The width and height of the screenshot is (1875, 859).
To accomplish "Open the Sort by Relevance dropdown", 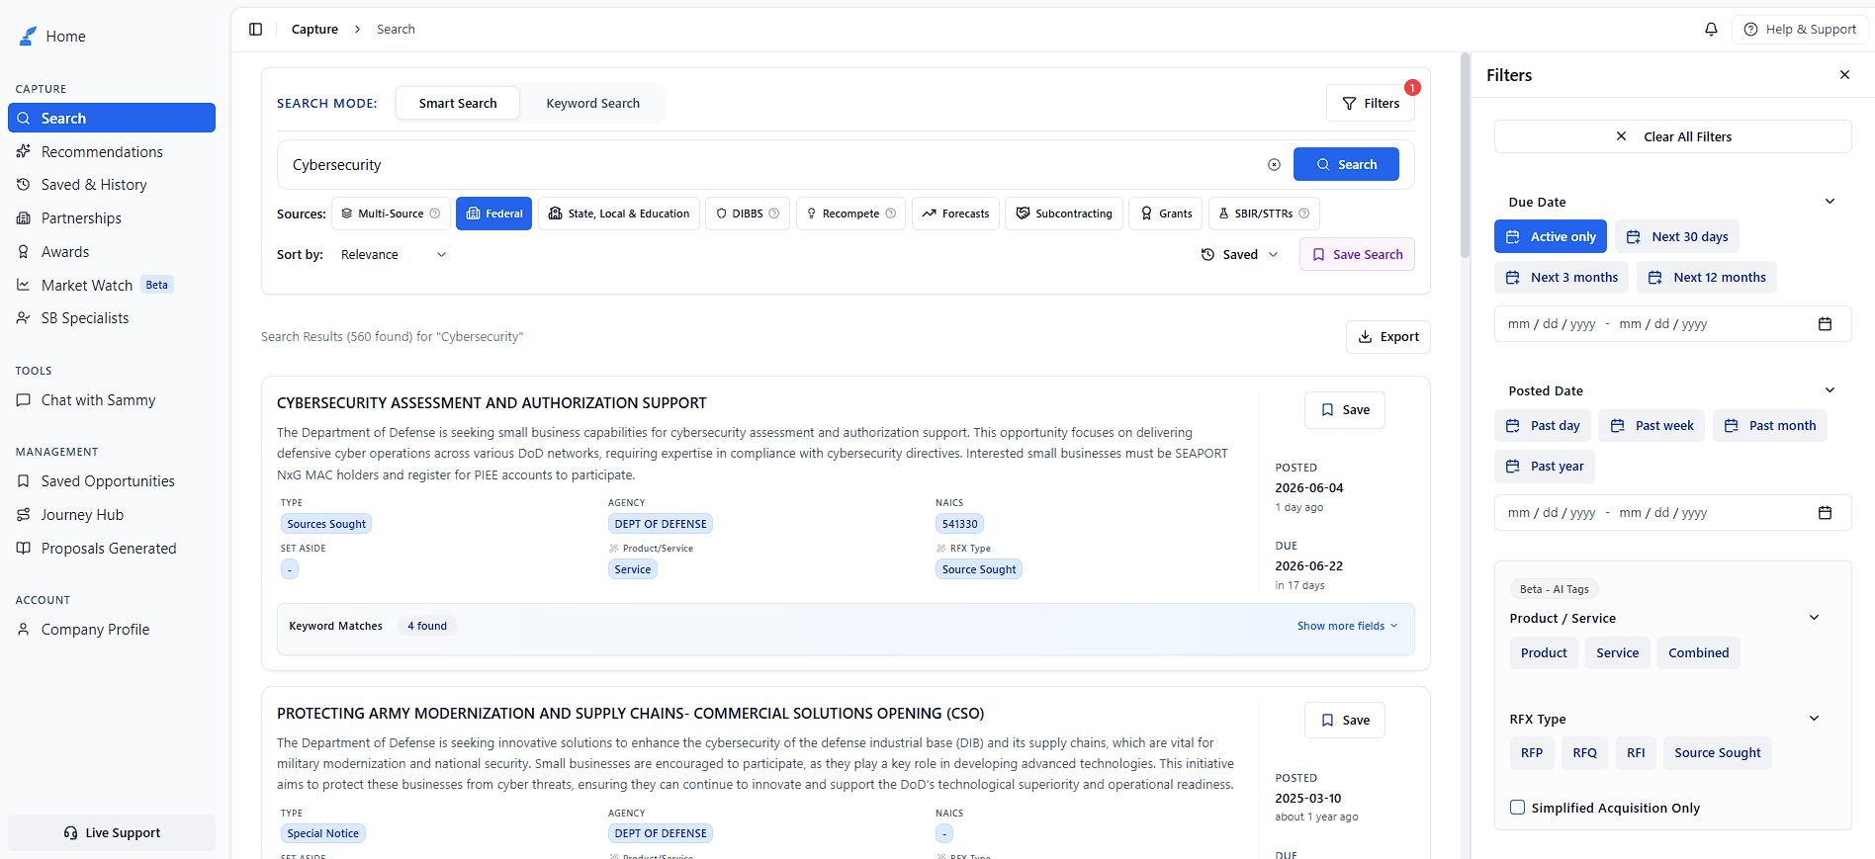I will [393, 255].
